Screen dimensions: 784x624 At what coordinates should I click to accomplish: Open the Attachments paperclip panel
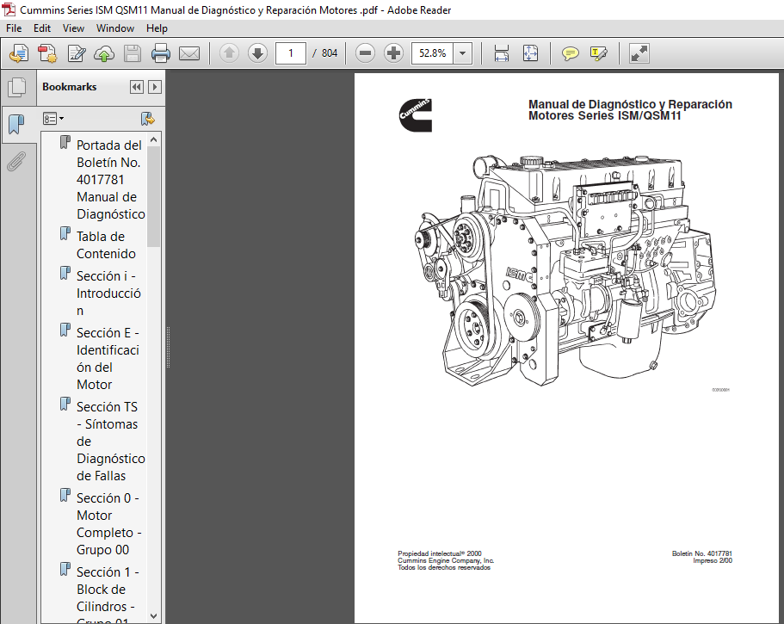[16, 162]
